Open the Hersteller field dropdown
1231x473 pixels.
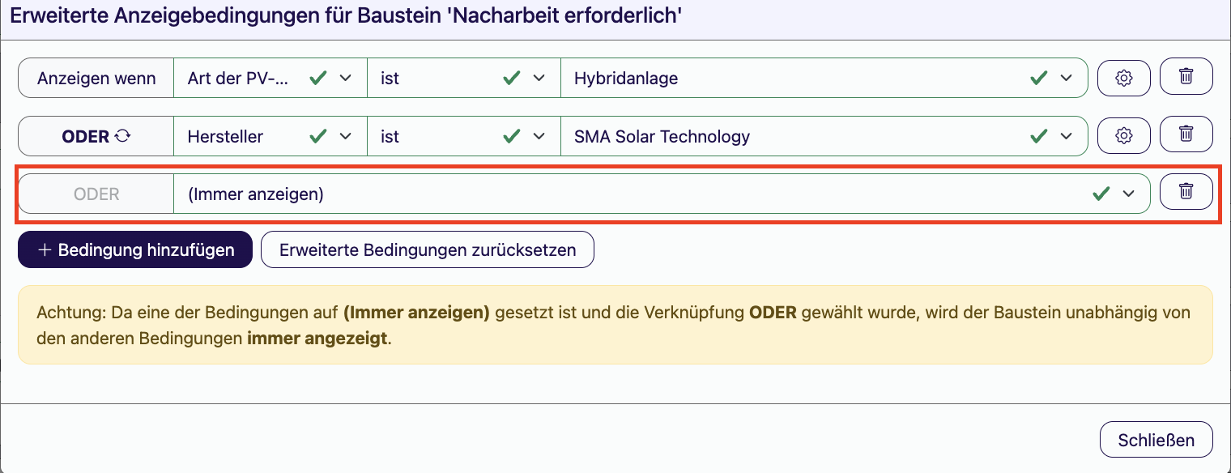(270, 136)
